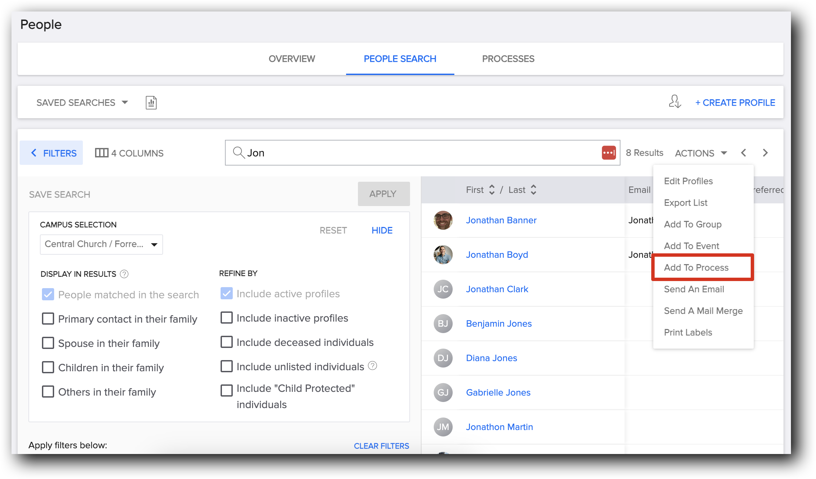This screenshot has height=479, width=816.
Task: Click the export report icon beside Saved Searches
Action: 151,102
